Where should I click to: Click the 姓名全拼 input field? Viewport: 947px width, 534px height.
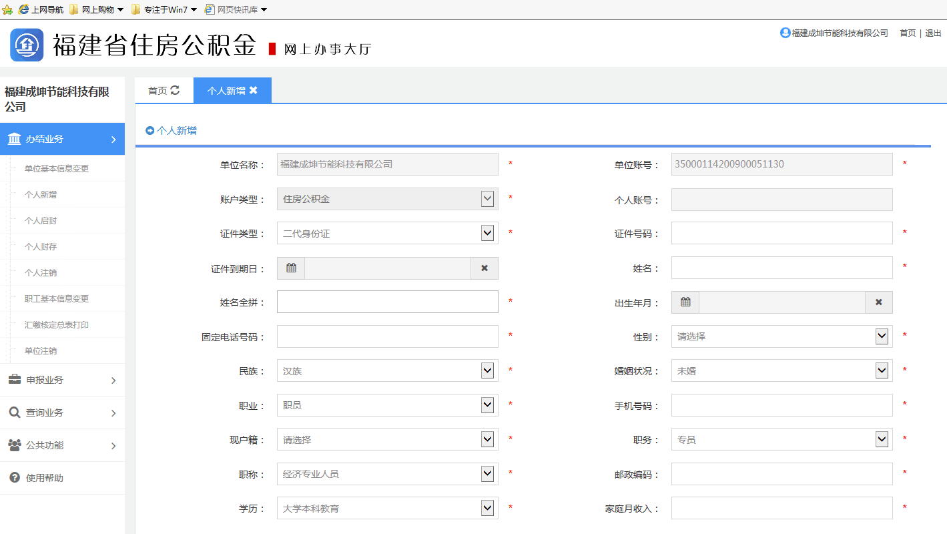pyautogui.click(x=388, y=302)
